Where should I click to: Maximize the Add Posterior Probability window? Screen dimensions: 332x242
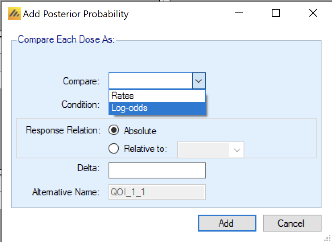pos(275,13)
